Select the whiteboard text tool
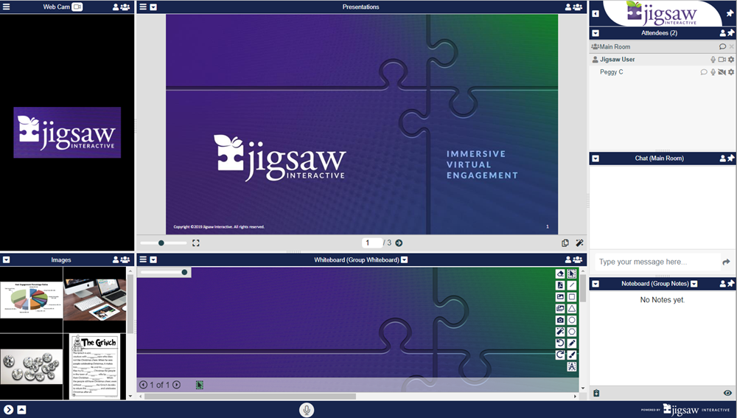 tap(572, 366)
